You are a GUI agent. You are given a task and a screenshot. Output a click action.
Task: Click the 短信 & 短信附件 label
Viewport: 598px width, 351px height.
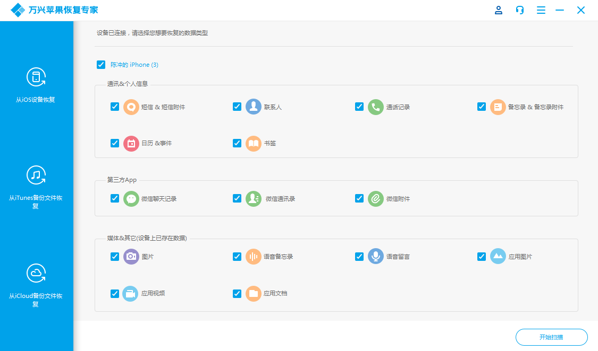163,107
